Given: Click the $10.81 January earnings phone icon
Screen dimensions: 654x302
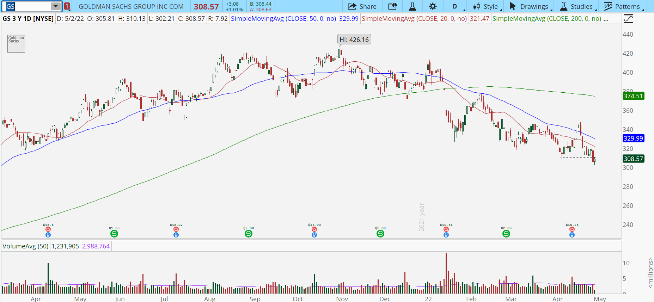Looking at the screenshot, I should pos(446,229).
